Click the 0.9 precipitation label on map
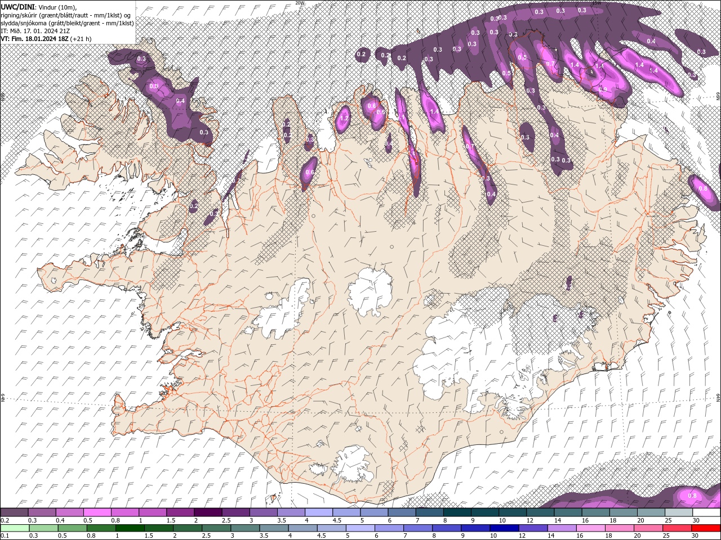Image resolution: width=721 pixels, height=540 pixels. tap(603, 89)
